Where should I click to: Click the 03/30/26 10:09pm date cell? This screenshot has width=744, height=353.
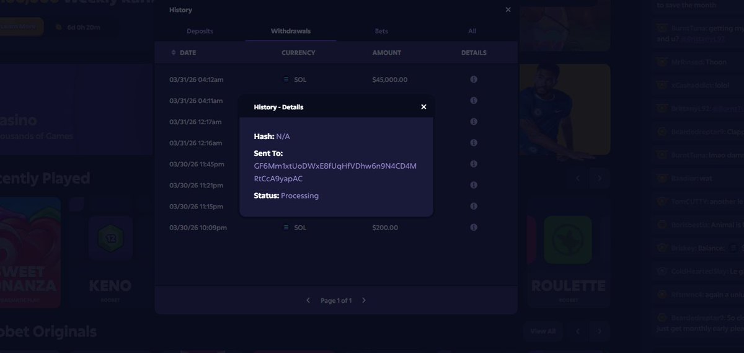(198, 228)
